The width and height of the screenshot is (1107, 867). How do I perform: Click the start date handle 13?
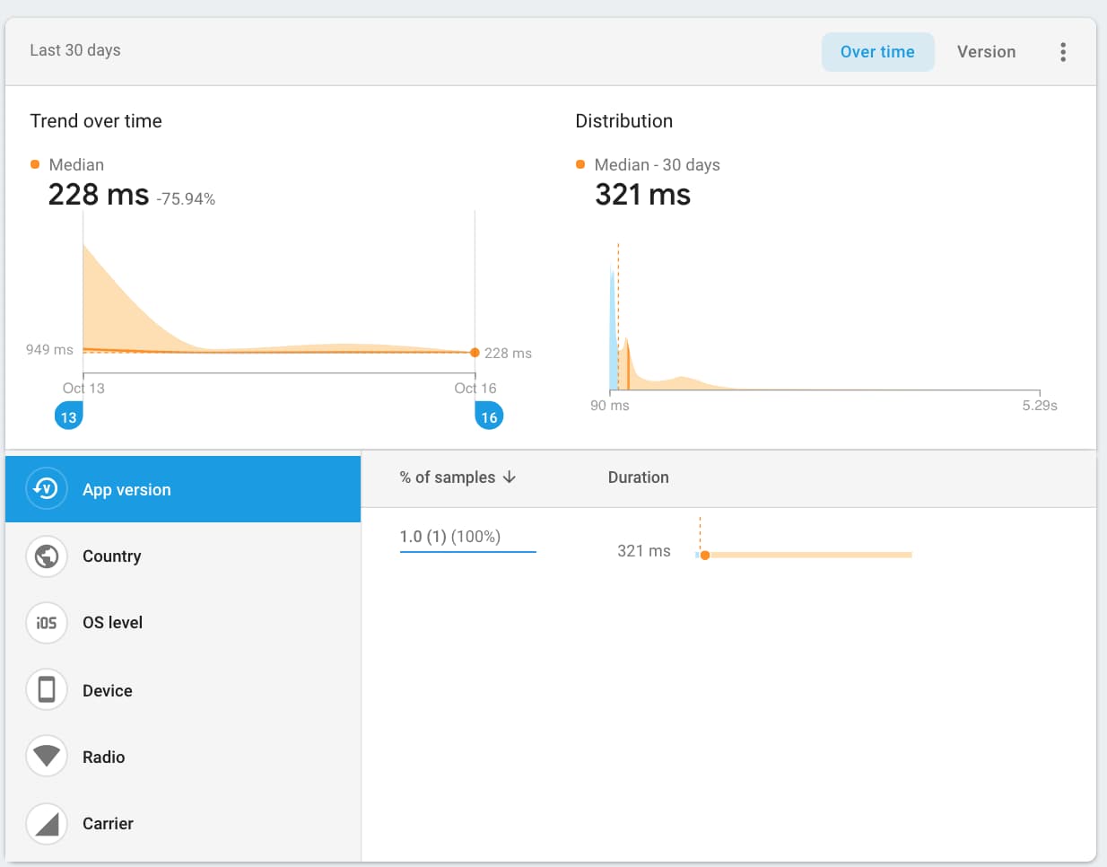pyautogui.click(x=69, y=416)
